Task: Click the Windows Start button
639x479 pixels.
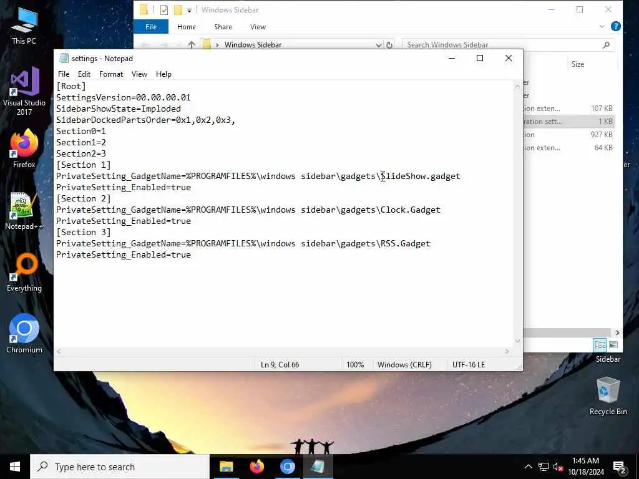Action: click(15, 467)
